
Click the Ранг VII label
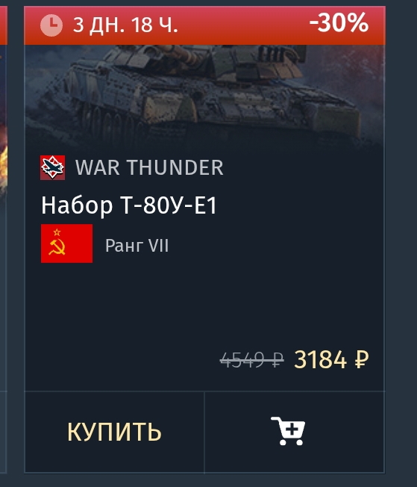click(x=137, y=246)
